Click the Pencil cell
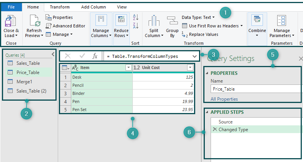 pyautogui.click(x=102, y=85)
